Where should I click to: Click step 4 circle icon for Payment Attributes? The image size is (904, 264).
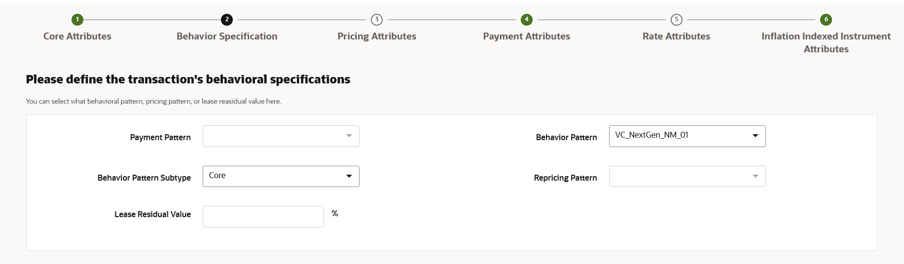coord(527,20)
